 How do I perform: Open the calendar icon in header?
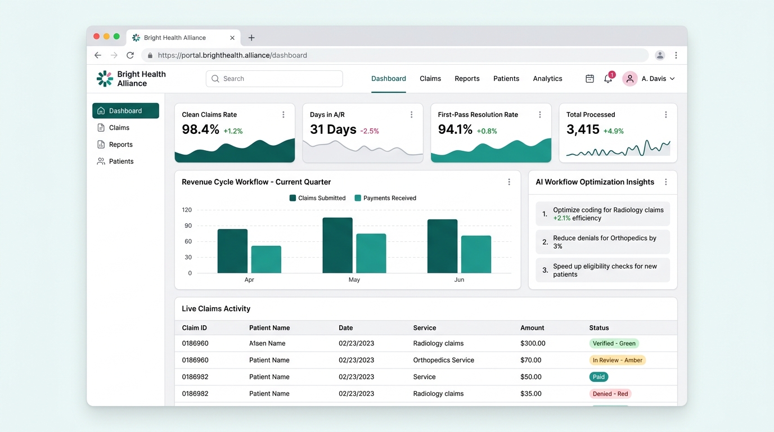pyautogui.click(x=589, y=79)
